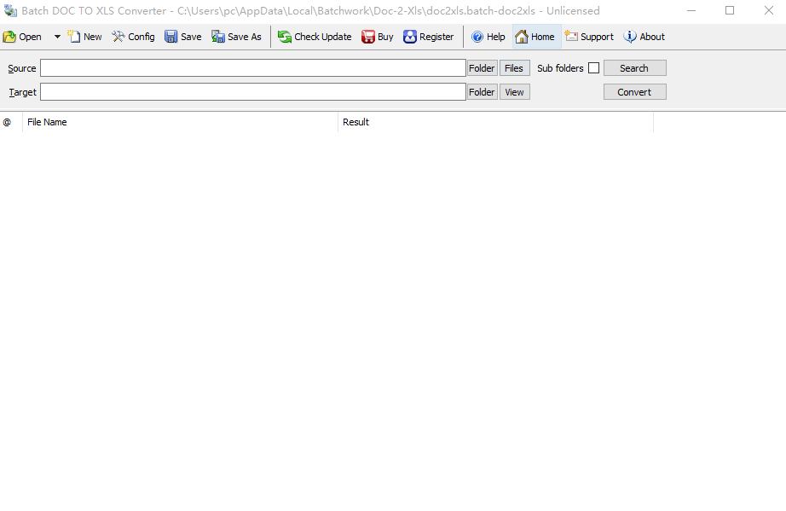786x511 pixels.
Task: Check Update for a new version
Action: [x=315, y=37]
